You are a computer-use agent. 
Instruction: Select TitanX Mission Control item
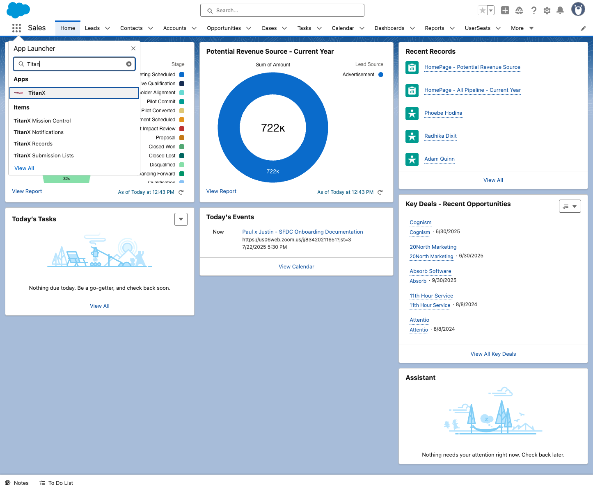click(42, 121)
